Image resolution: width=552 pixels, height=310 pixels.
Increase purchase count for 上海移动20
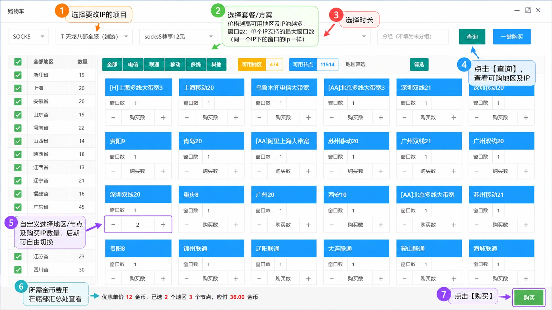(x=236, y=118)
